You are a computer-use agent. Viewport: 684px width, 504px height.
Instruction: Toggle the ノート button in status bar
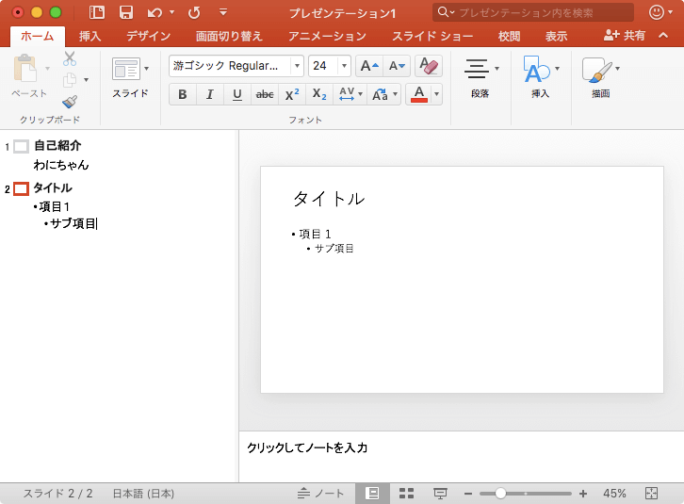coord(321,494)
